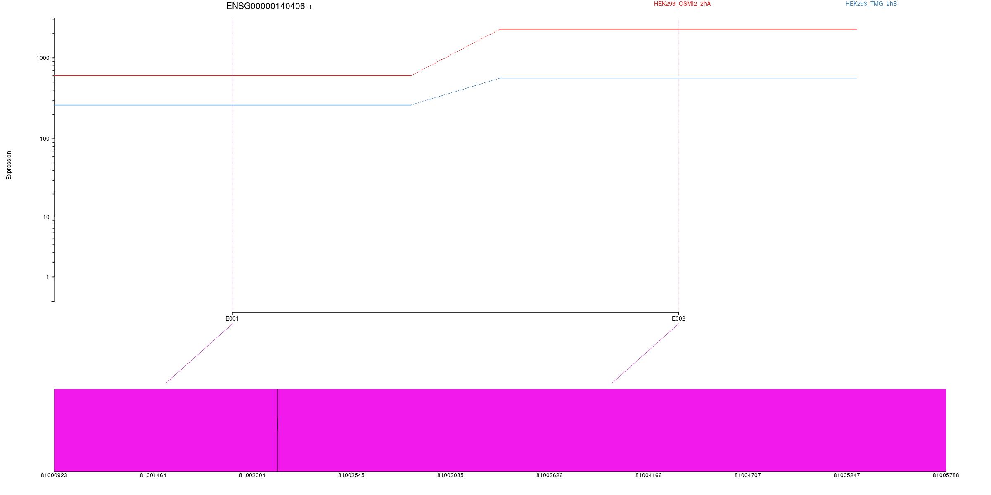Click the blue expression line above E002
Viewport: 991px width, 495px height.
(x=678, y=78)
